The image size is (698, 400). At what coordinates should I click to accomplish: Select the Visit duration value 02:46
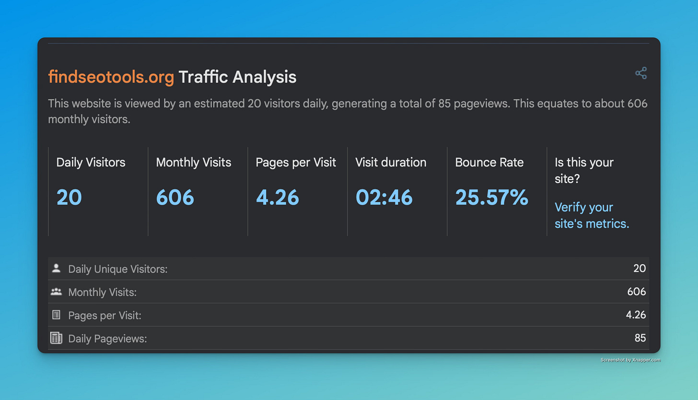pyautogui.click(x=384, y=197)
